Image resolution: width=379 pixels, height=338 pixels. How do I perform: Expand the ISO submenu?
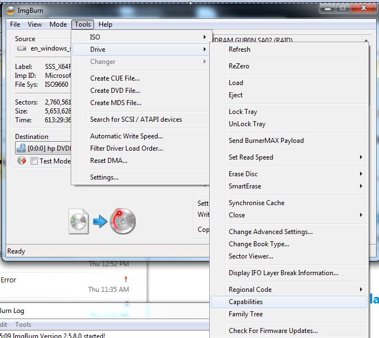(x=141, y=37)
